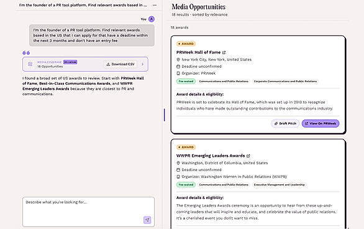The height and width of the screenshot is (229, 364).
Task: Click Fee waived tag on PRWeek card
Action: (186, 82)
